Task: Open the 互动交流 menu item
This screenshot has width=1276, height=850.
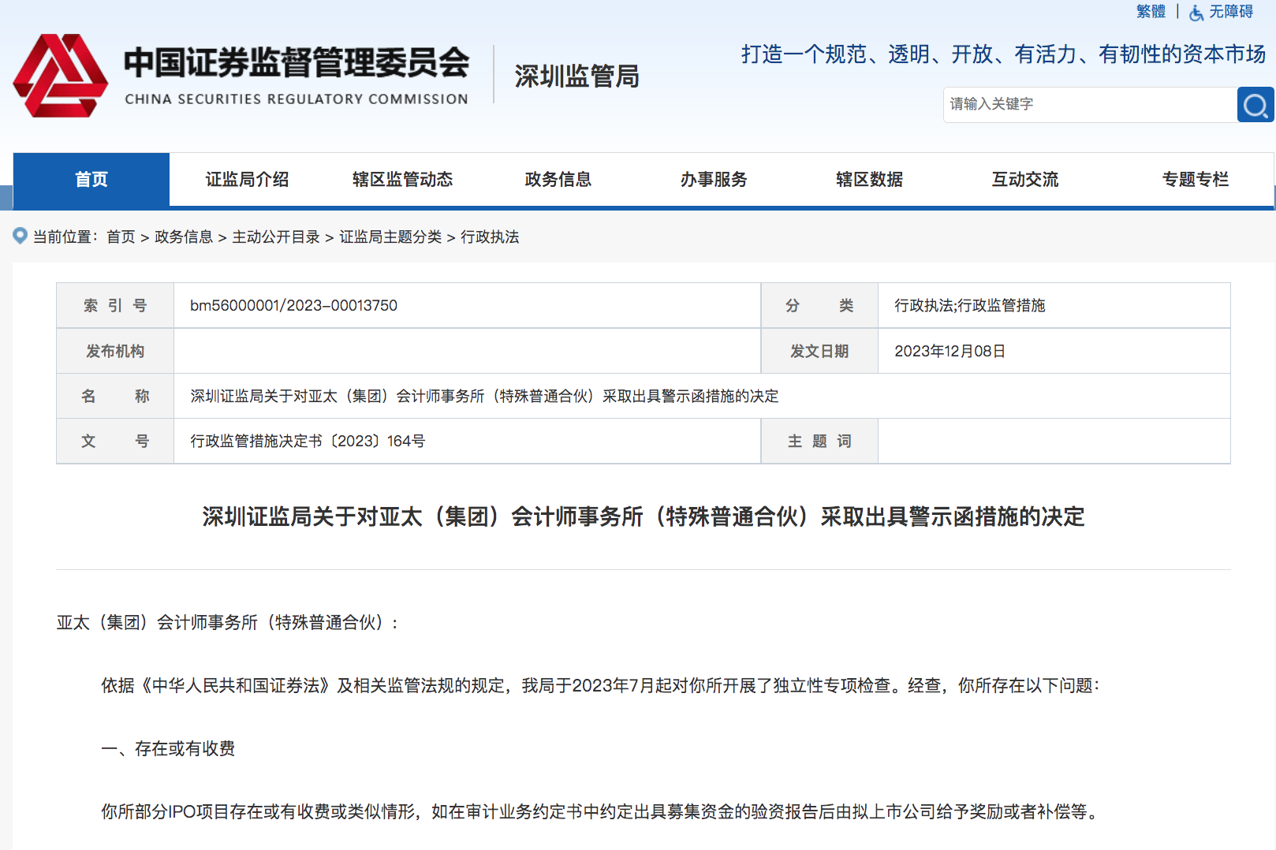Action: 1025,180
